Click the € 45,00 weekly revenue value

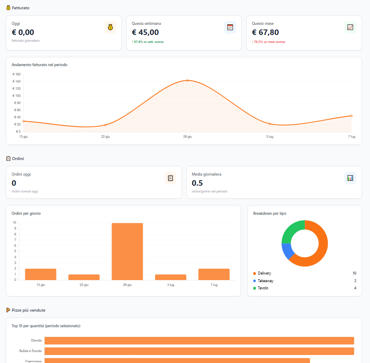pyautogui.click(x=145, y=32)
